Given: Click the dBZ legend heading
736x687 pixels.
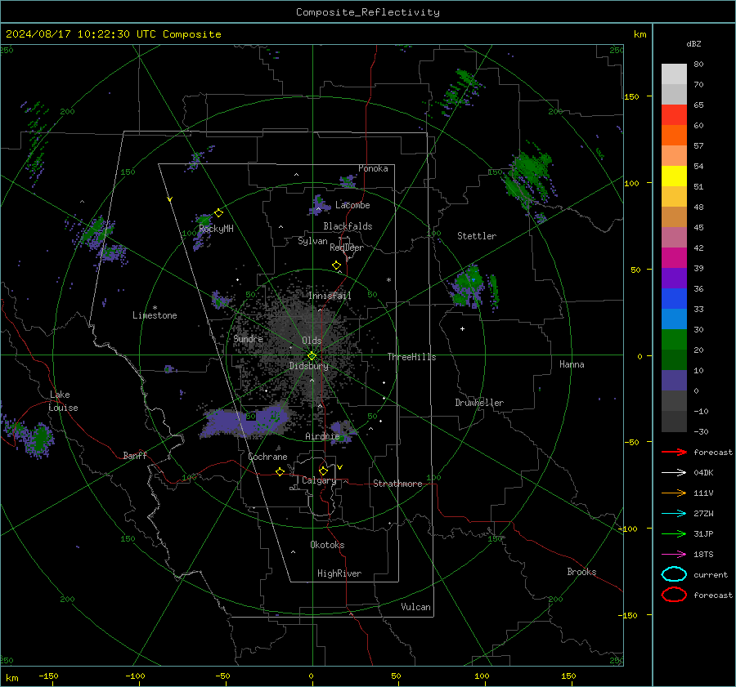Looking at the screenshot, I should pos(693,43).
